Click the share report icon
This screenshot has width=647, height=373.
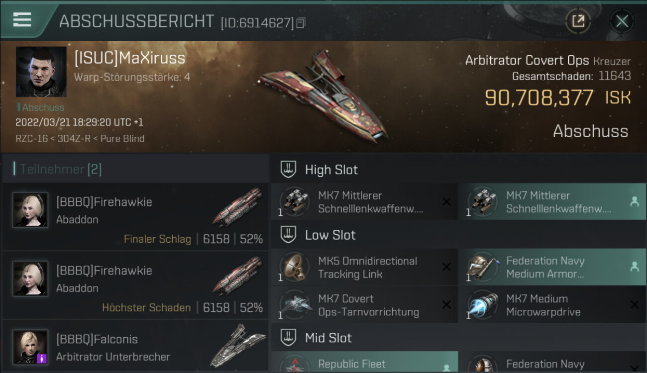(x=578, y=21)
